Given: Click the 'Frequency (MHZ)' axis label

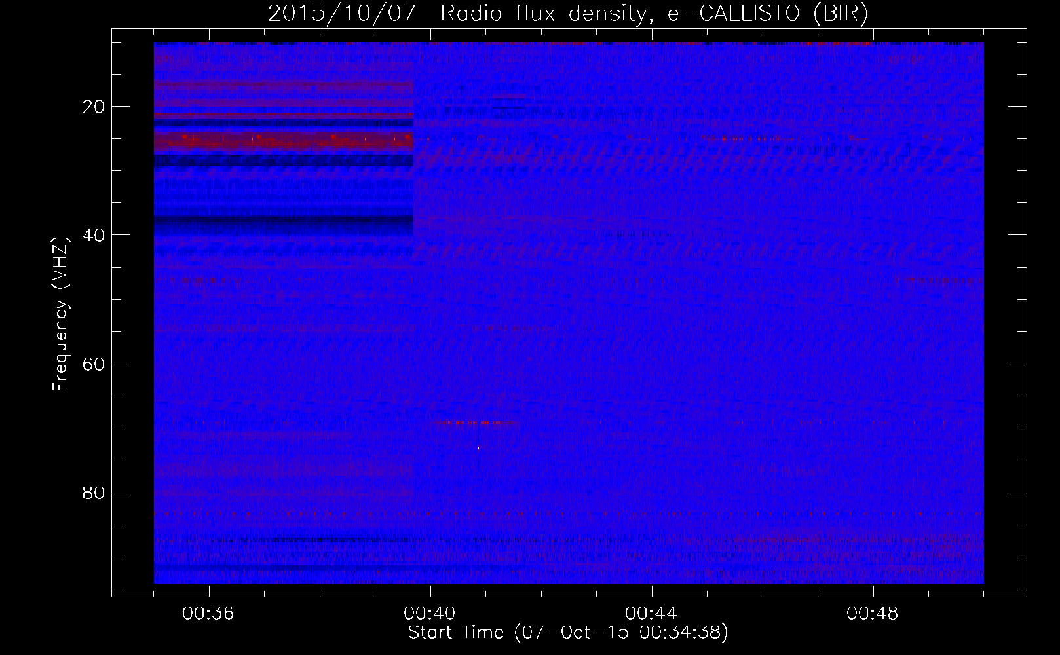Looking at the screenshot, I should pyautogui.click(x=60, y=314).
